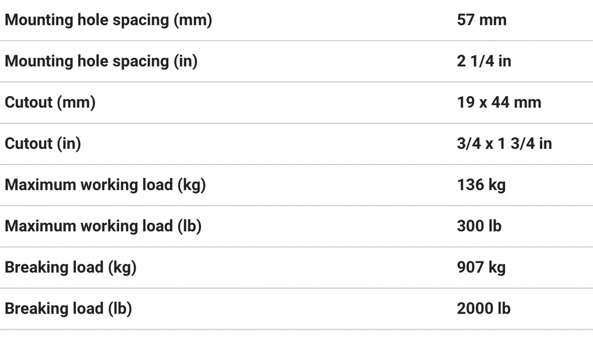Click the "Breaking load (kg)" label
This screenshot has height=343, width=593.
[x=71, y=268]
